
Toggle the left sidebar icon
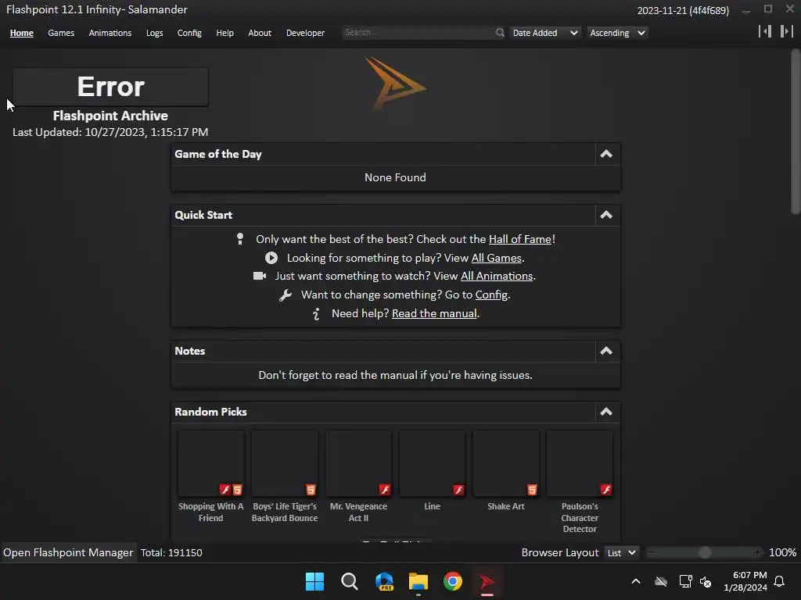click(765, 31)
